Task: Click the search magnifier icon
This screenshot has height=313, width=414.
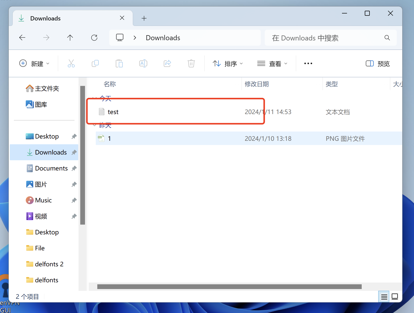Action: (387, 38)
